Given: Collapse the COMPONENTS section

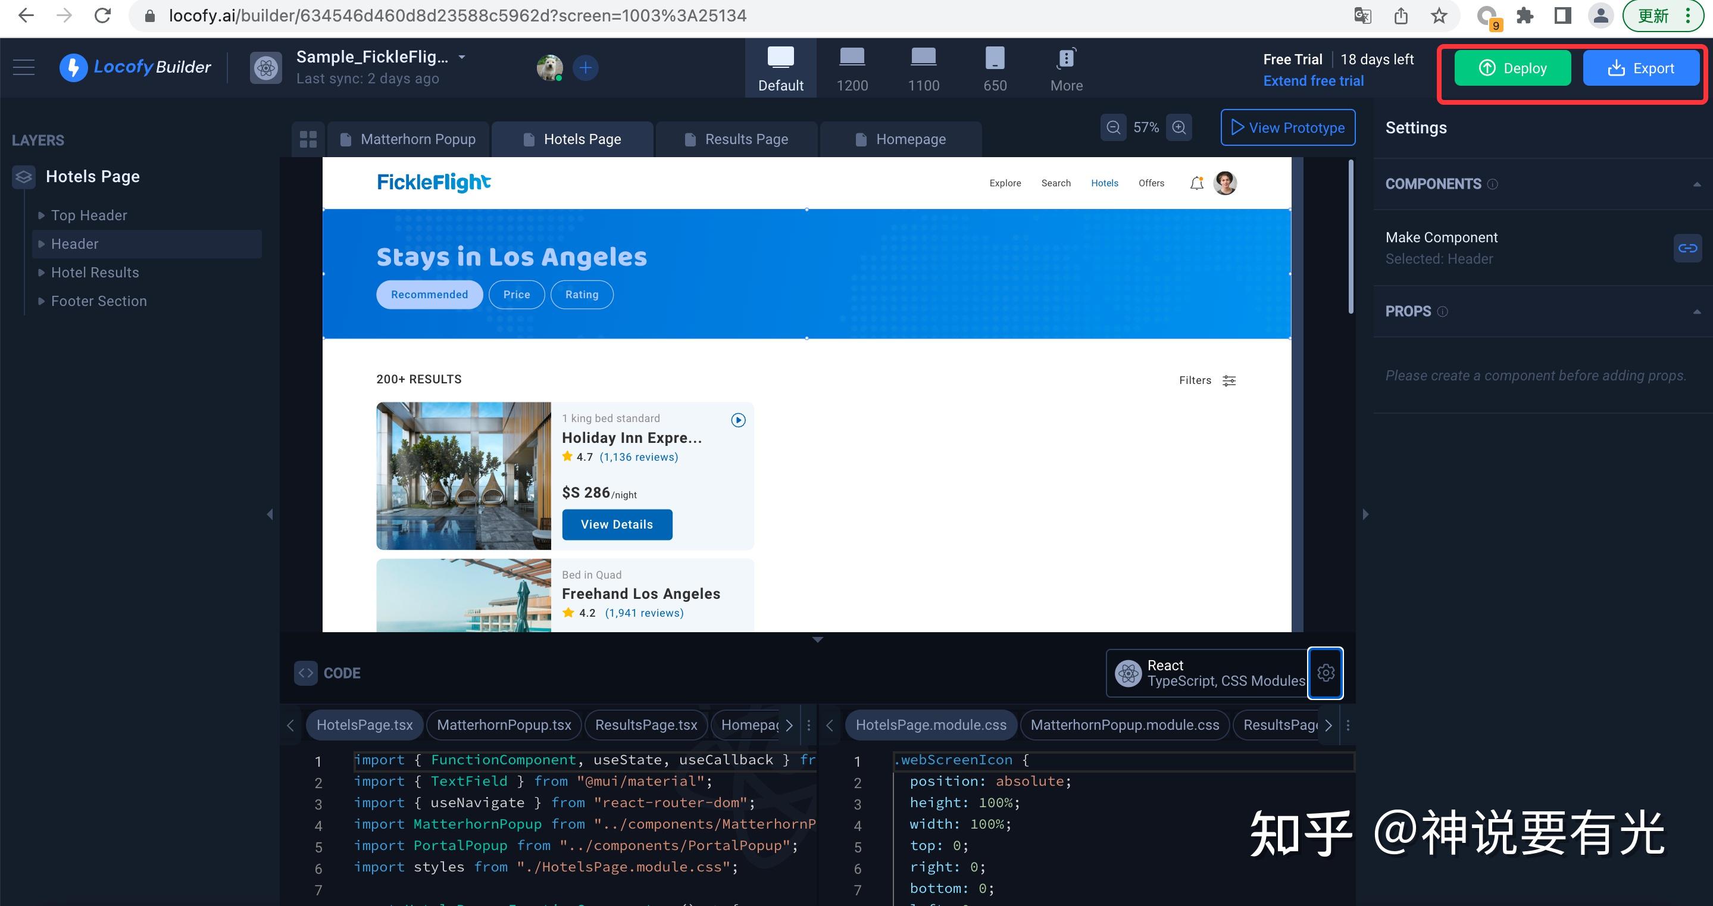Looking at the screenshot, I should tap(1696, 185).
